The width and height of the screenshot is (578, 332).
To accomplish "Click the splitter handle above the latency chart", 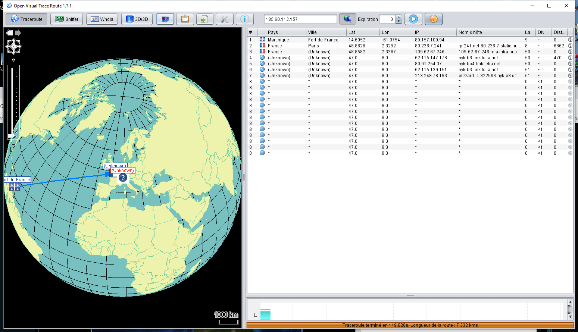I will [x=410, y=295].
